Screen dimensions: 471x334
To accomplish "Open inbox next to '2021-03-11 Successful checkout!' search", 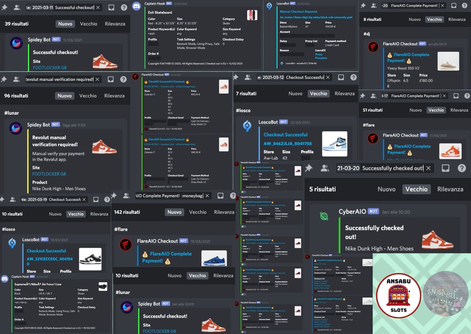I will [111, 7].
